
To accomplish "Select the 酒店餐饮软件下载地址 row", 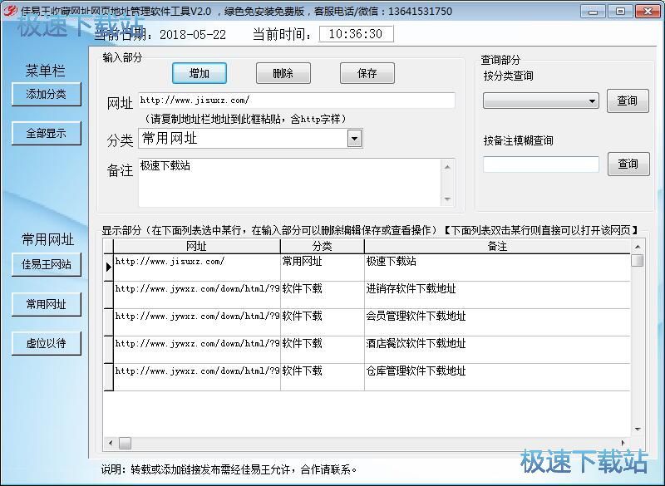I will (x=367, y=350).
